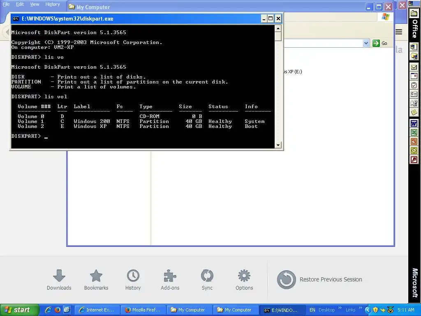This screenshot has width=421, height=316.
Task: Click New Task clipboard icon in Office bar
Action: point(414,85)
